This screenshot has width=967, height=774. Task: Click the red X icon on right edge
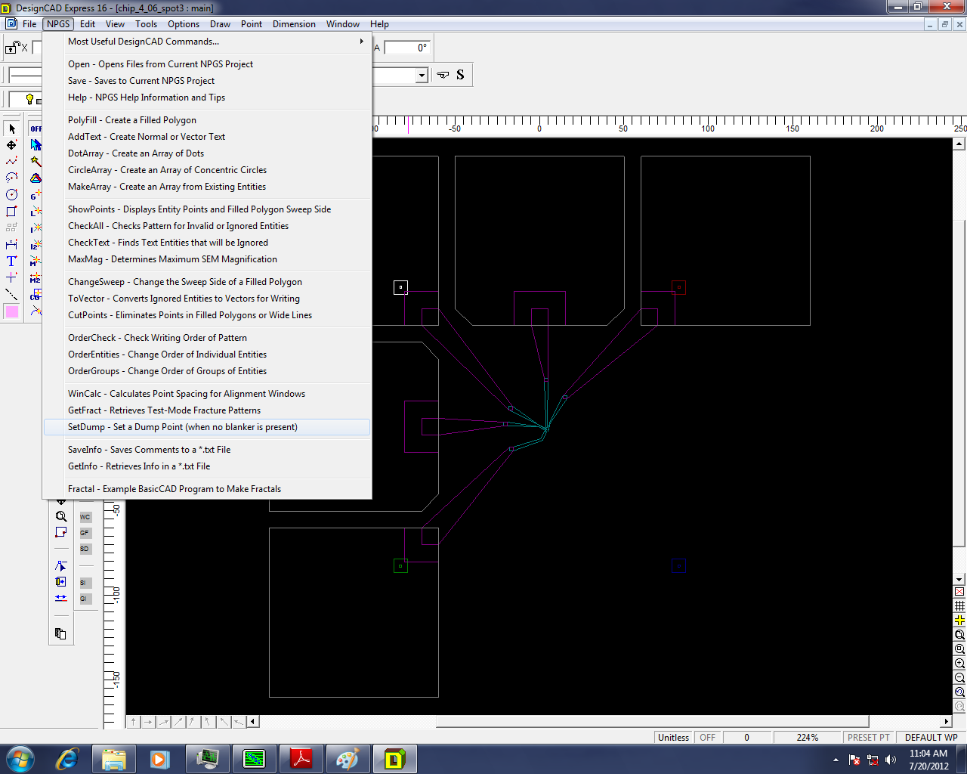959,591
